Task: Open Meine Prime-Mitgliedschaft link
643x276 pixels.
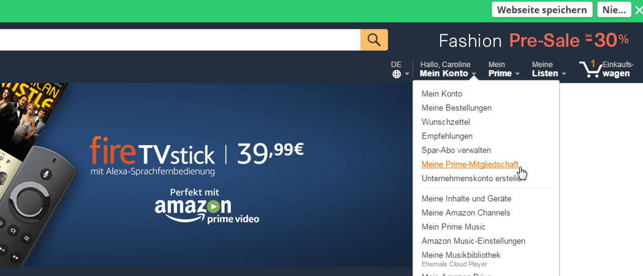Action: 470,164
